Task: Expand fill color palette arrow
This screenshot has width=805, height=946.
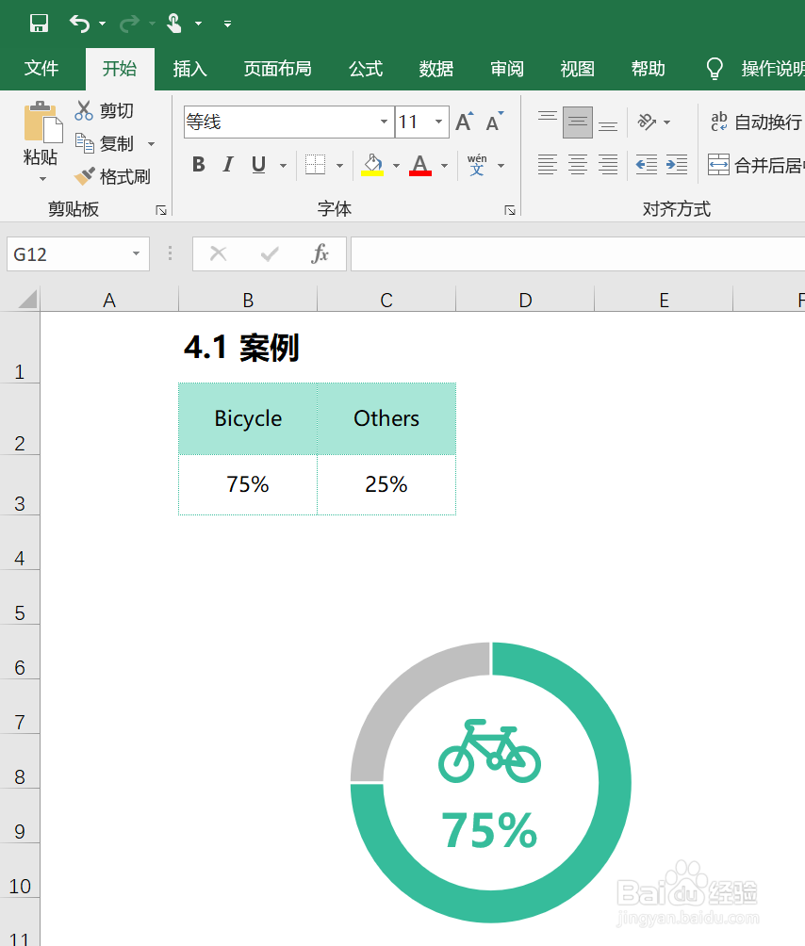Action: 396,165
